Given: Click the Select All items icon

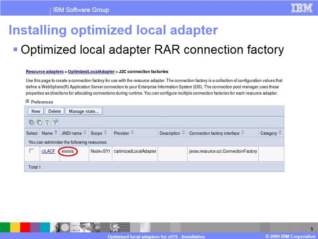Looking at the screenshot, I should tap(31, 122).
